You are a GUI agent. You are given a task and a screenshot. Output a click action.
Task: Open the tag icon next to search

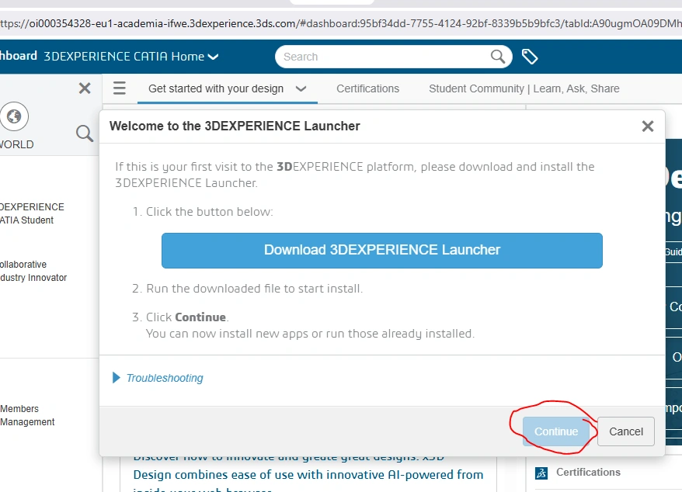530,57
